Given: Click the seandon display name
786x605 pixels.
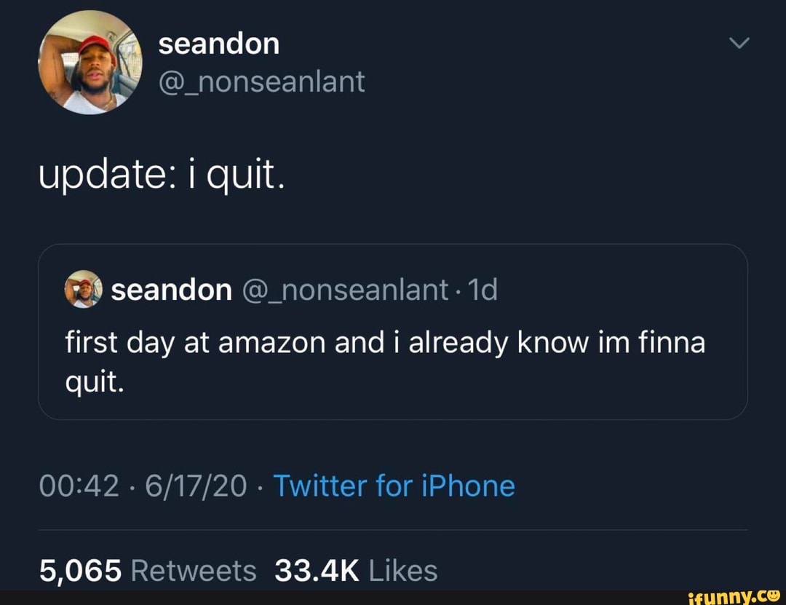Looking at the screenshot, I should pos(218,42).
